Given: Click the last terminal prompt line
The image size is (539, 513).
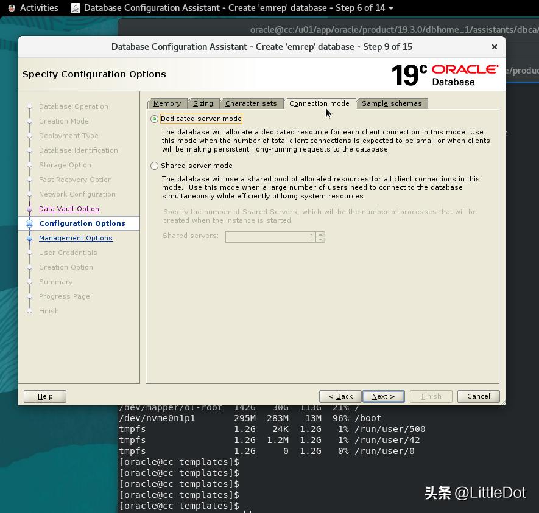Looking at the screenshot, I should pos(178,506).
